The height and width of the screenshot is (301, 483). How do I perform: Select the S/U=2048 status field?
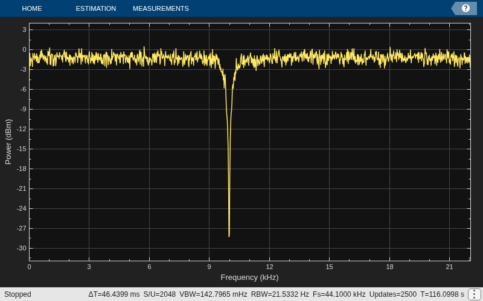pyautogui.click(x=159, y=294)
